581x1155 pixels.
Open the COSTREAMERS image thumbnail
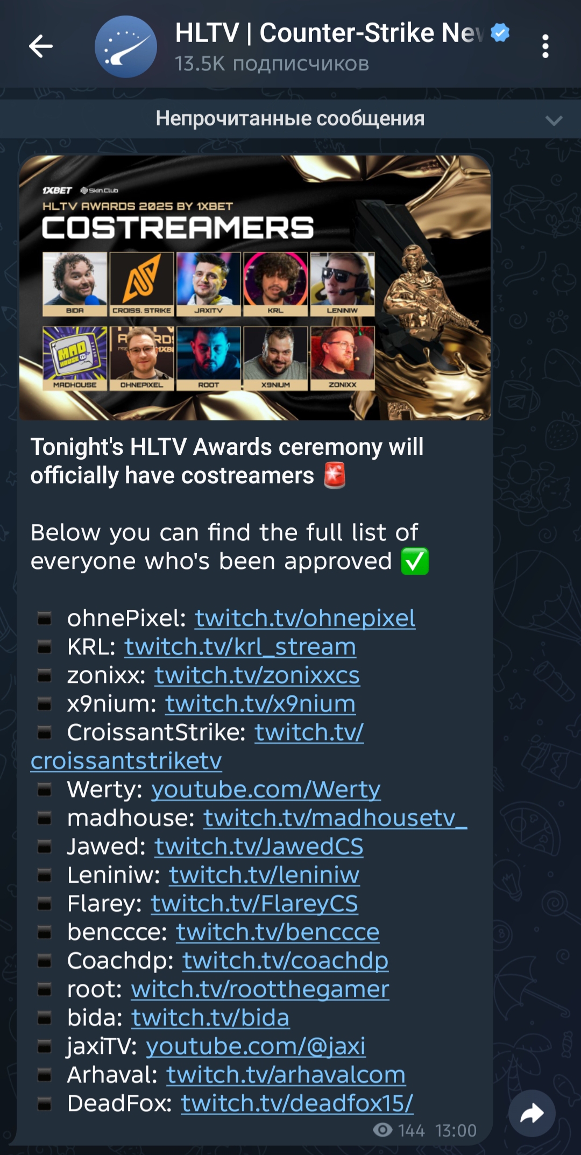pyautogui.click(x=255, y=288)
